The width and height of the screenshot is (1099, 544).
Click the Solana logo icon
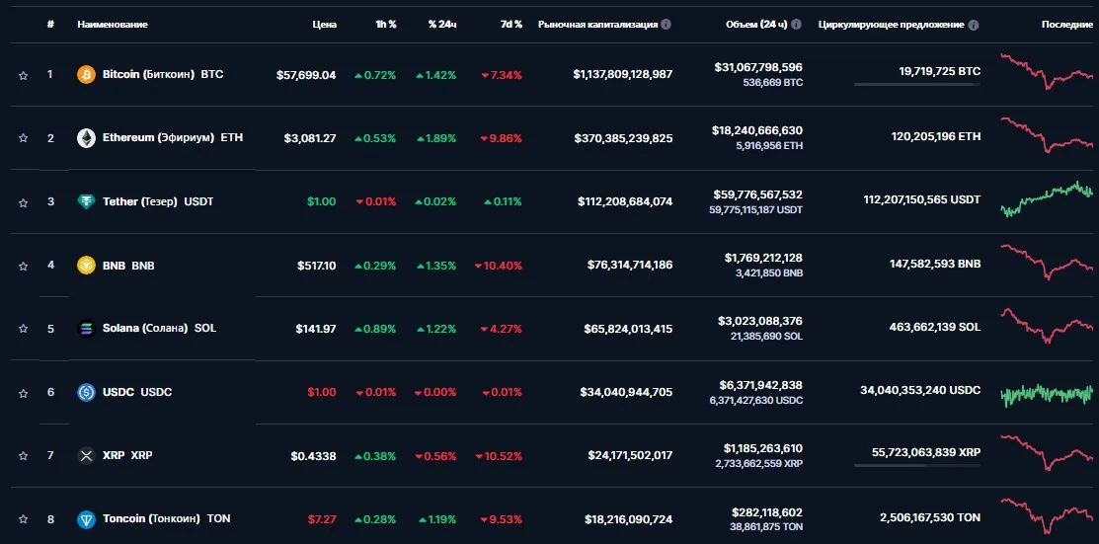click(x=86, y=329)
